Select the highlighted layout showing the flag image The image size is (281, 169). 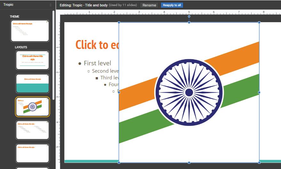pyautogui.click(x=32, y=107)
